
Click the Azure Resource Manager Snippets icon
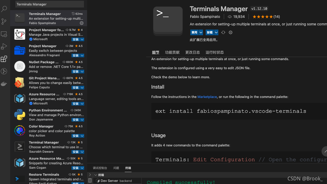pos(20,163)
